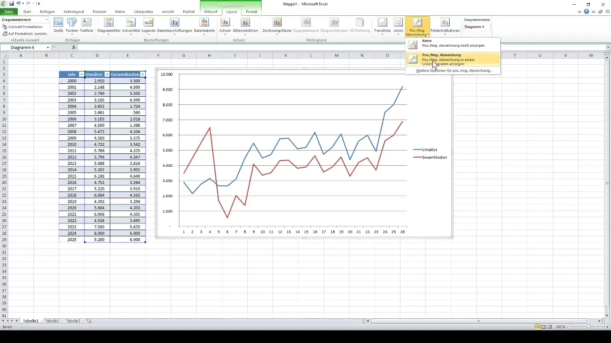The width and height of the screenshot is (611, 343).
Task: Open the Umsätze column filter dropdown
Action: click(x=107, y=74)
